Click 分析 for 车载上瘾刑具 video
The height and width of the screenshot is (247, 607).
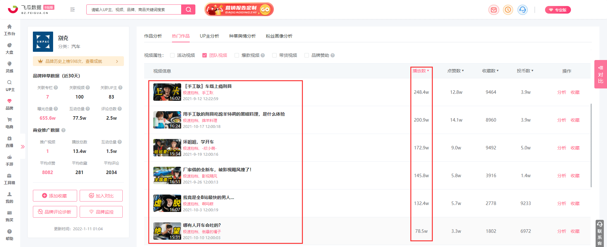point(562,92)
